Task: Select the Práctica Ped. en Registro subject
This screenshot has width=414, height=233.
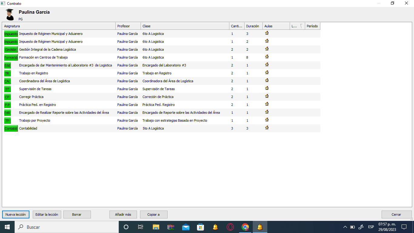Action: click(38, 105)
